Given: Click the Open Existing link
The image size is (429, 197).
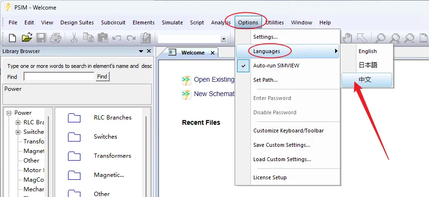Looking at the screenshot, I should (x=214, y=80).
